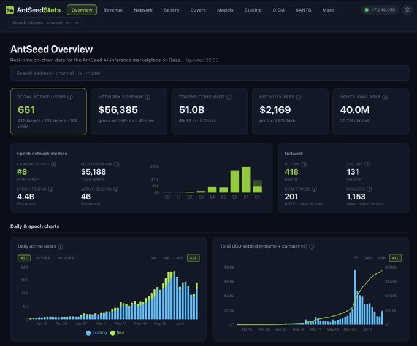Select the $ANTS Available 40.0M card
The image size is (417, 346).
pyautogui.click(x=371, y=112)
